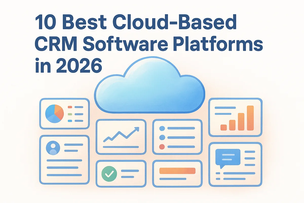Viewport: 304px width, 203px height.
Task: Click the line chart card
Action: [121, 137]
